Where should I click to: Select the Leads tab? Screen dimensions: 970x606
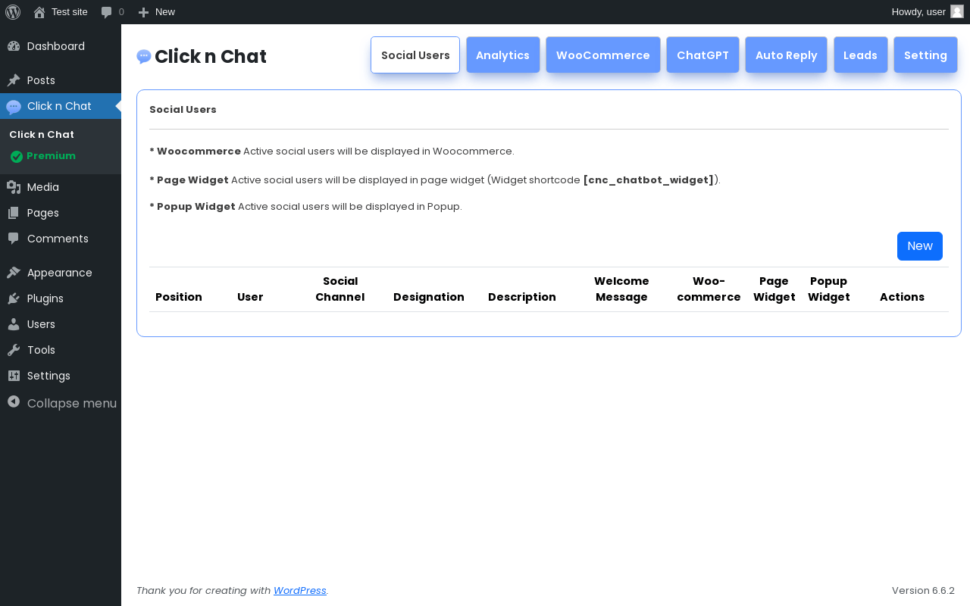pos(860,55)
